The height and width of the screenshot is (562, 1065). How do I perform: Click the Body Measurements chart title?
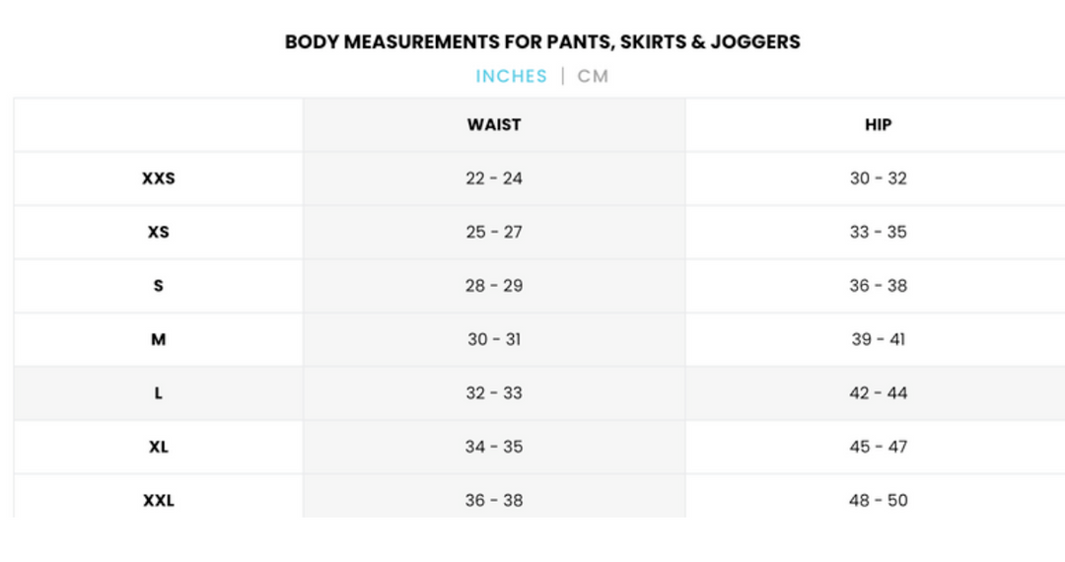point(542,42)
